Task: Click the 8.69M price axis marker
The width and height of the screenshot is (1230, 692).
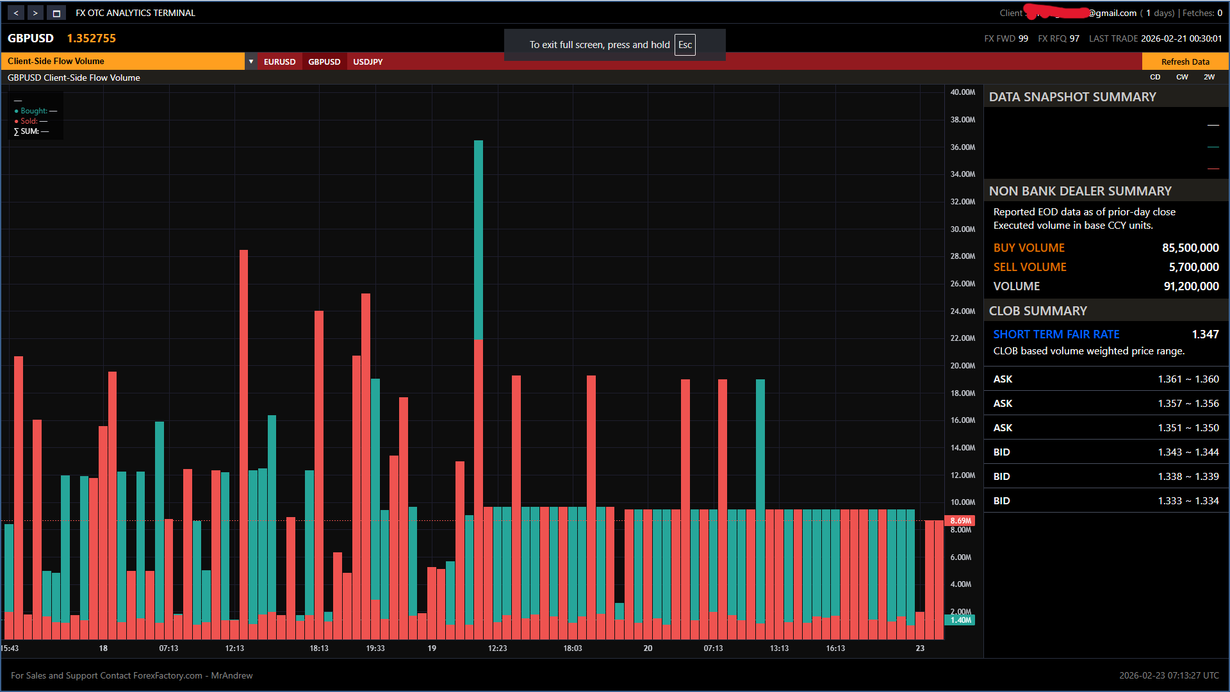Action: (x=960, y=521)
